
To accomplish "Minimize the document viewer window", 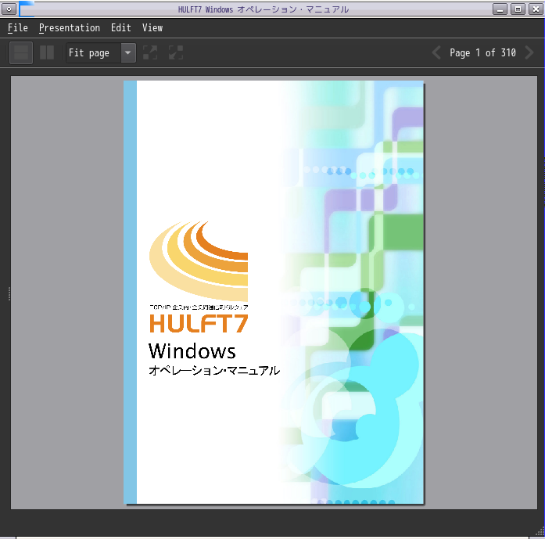I will pyautogui.click(x=500, y=9).
